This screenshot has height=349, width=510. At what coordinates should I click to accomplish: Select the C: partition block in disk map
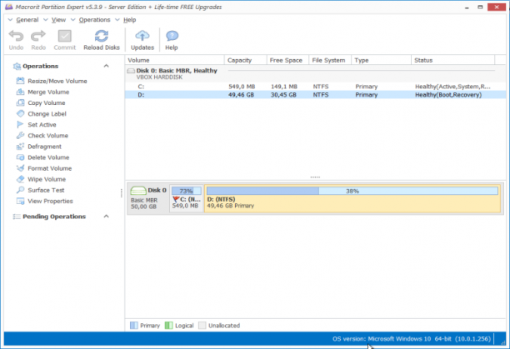pos(187,198)
